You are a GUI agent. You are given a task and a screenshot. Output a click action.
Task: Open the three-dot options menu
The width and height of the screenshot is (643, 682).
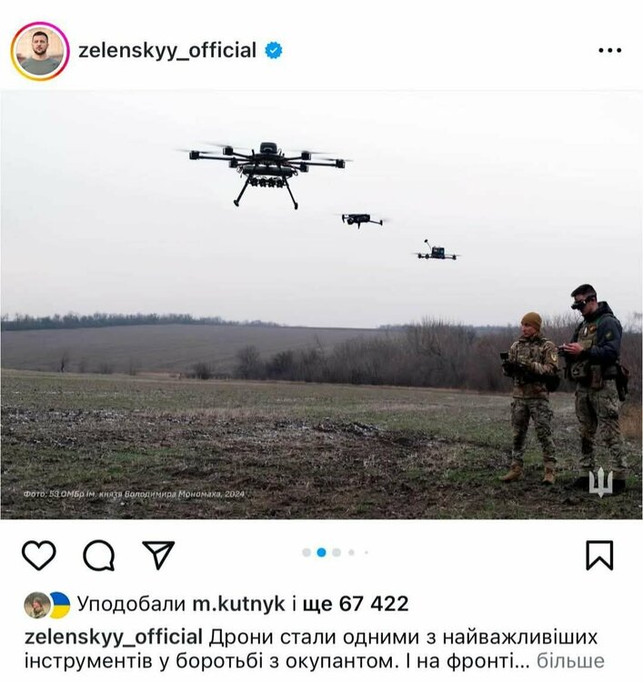tap(609, 50)
